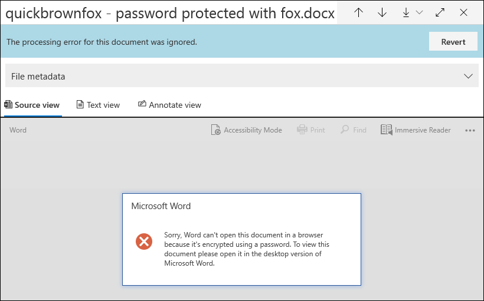Open the Annotate view tab

pos(169,105)
